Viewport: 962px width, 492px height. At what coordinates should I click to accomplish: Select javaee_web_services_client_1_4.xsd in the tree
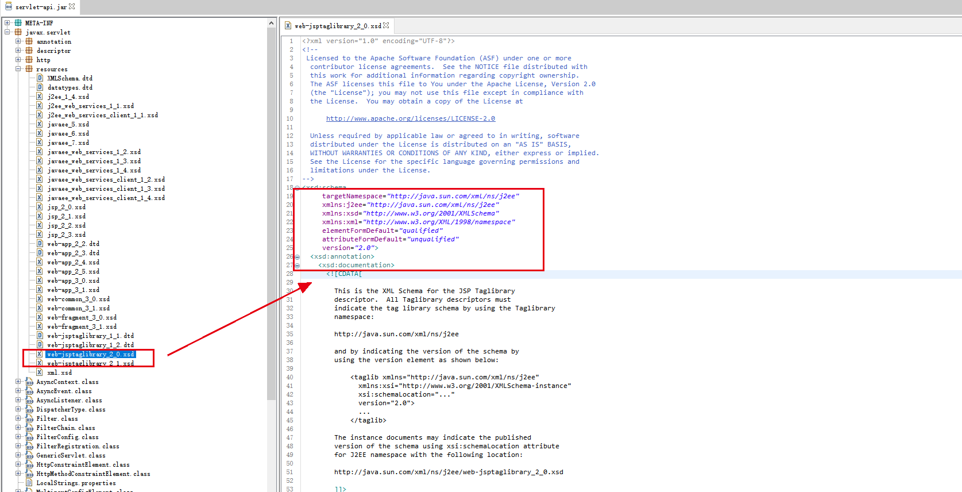106,198
